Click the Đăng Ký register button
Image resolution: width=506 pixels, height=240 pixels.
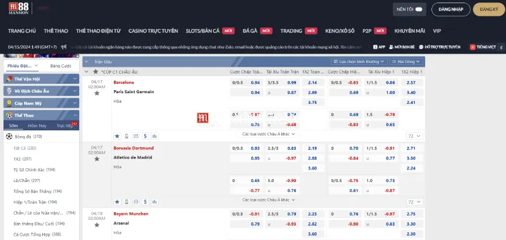click(489, 9)
